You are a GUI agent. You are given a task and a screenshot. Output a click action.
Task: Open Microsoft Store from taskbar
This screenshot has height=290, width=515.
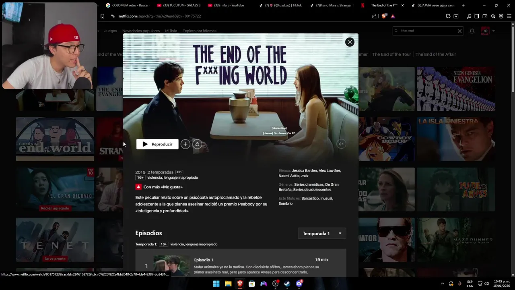click(x=252, y=284)
